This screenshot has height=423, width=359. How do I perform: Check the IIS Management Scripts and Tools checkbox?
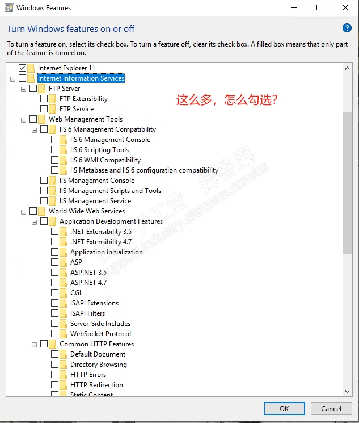pos(44,190)
